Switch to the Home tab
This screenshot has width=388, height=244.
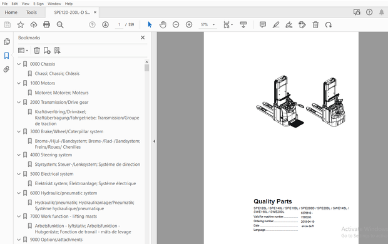(x=11, y=13)
